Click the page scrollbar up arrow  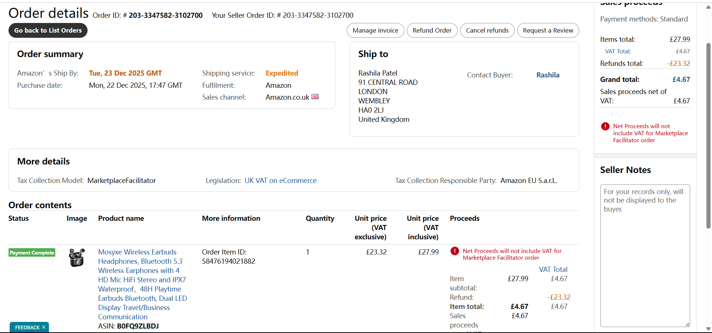708,7
